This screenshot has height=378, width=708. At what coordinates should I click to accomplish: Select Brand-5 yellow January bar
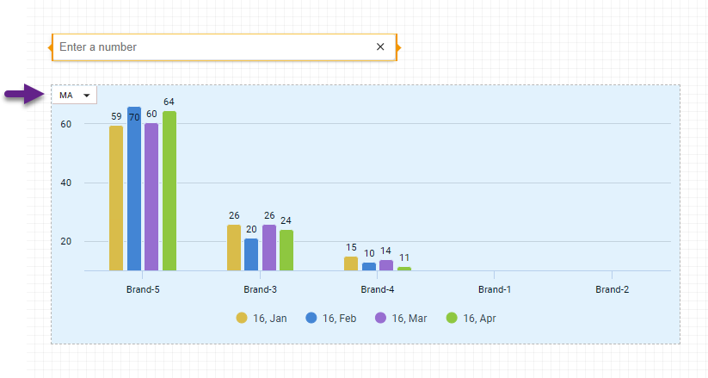pyautogui.click(x=116, y=198)
